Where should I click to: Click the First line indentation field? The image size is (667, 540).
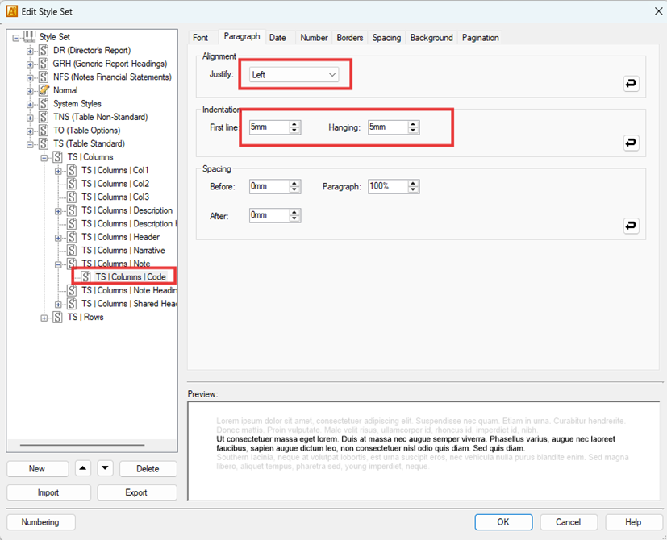pyautogui.click(x=269, y=127)
